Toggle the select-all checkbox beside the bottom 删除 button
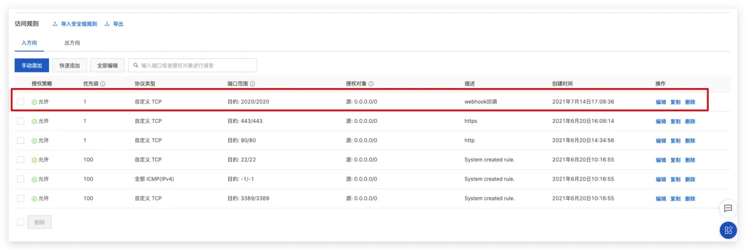Viewport: 746px width, 250px height. 21,222
